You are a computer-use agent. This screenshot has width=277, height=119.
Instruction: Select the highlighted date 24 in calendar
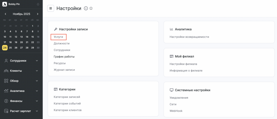pos(5,48)
